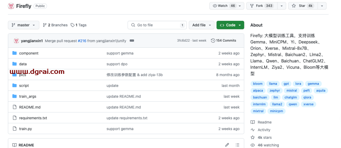The image size is (341, 148).
Task: Select the gemma topic tag
Action: pyautogui.click(x=314, y=84)
